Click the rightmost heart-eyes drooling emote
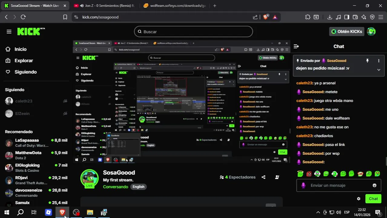Viewport: 387px width, 218px height. (x=377, y=173)
